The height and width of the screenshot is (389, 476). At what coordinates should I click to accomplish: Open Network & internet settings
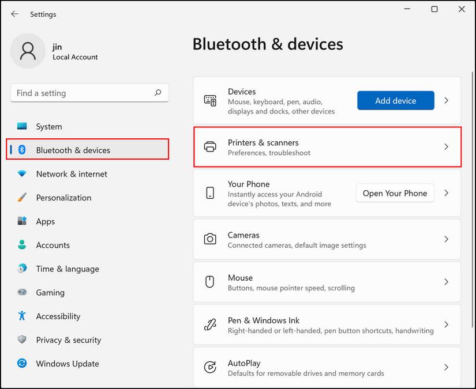[x=72, y=174]
